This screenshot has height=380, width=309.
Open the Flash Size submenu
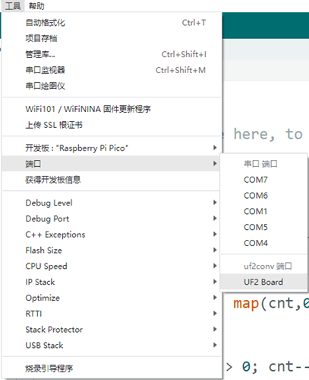pos(111,250)
